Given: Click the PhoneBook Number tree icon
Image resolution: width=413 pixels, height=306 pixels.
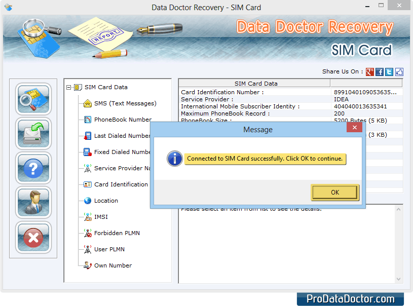Looking at the screenshot, I should (x=88, y=120).
